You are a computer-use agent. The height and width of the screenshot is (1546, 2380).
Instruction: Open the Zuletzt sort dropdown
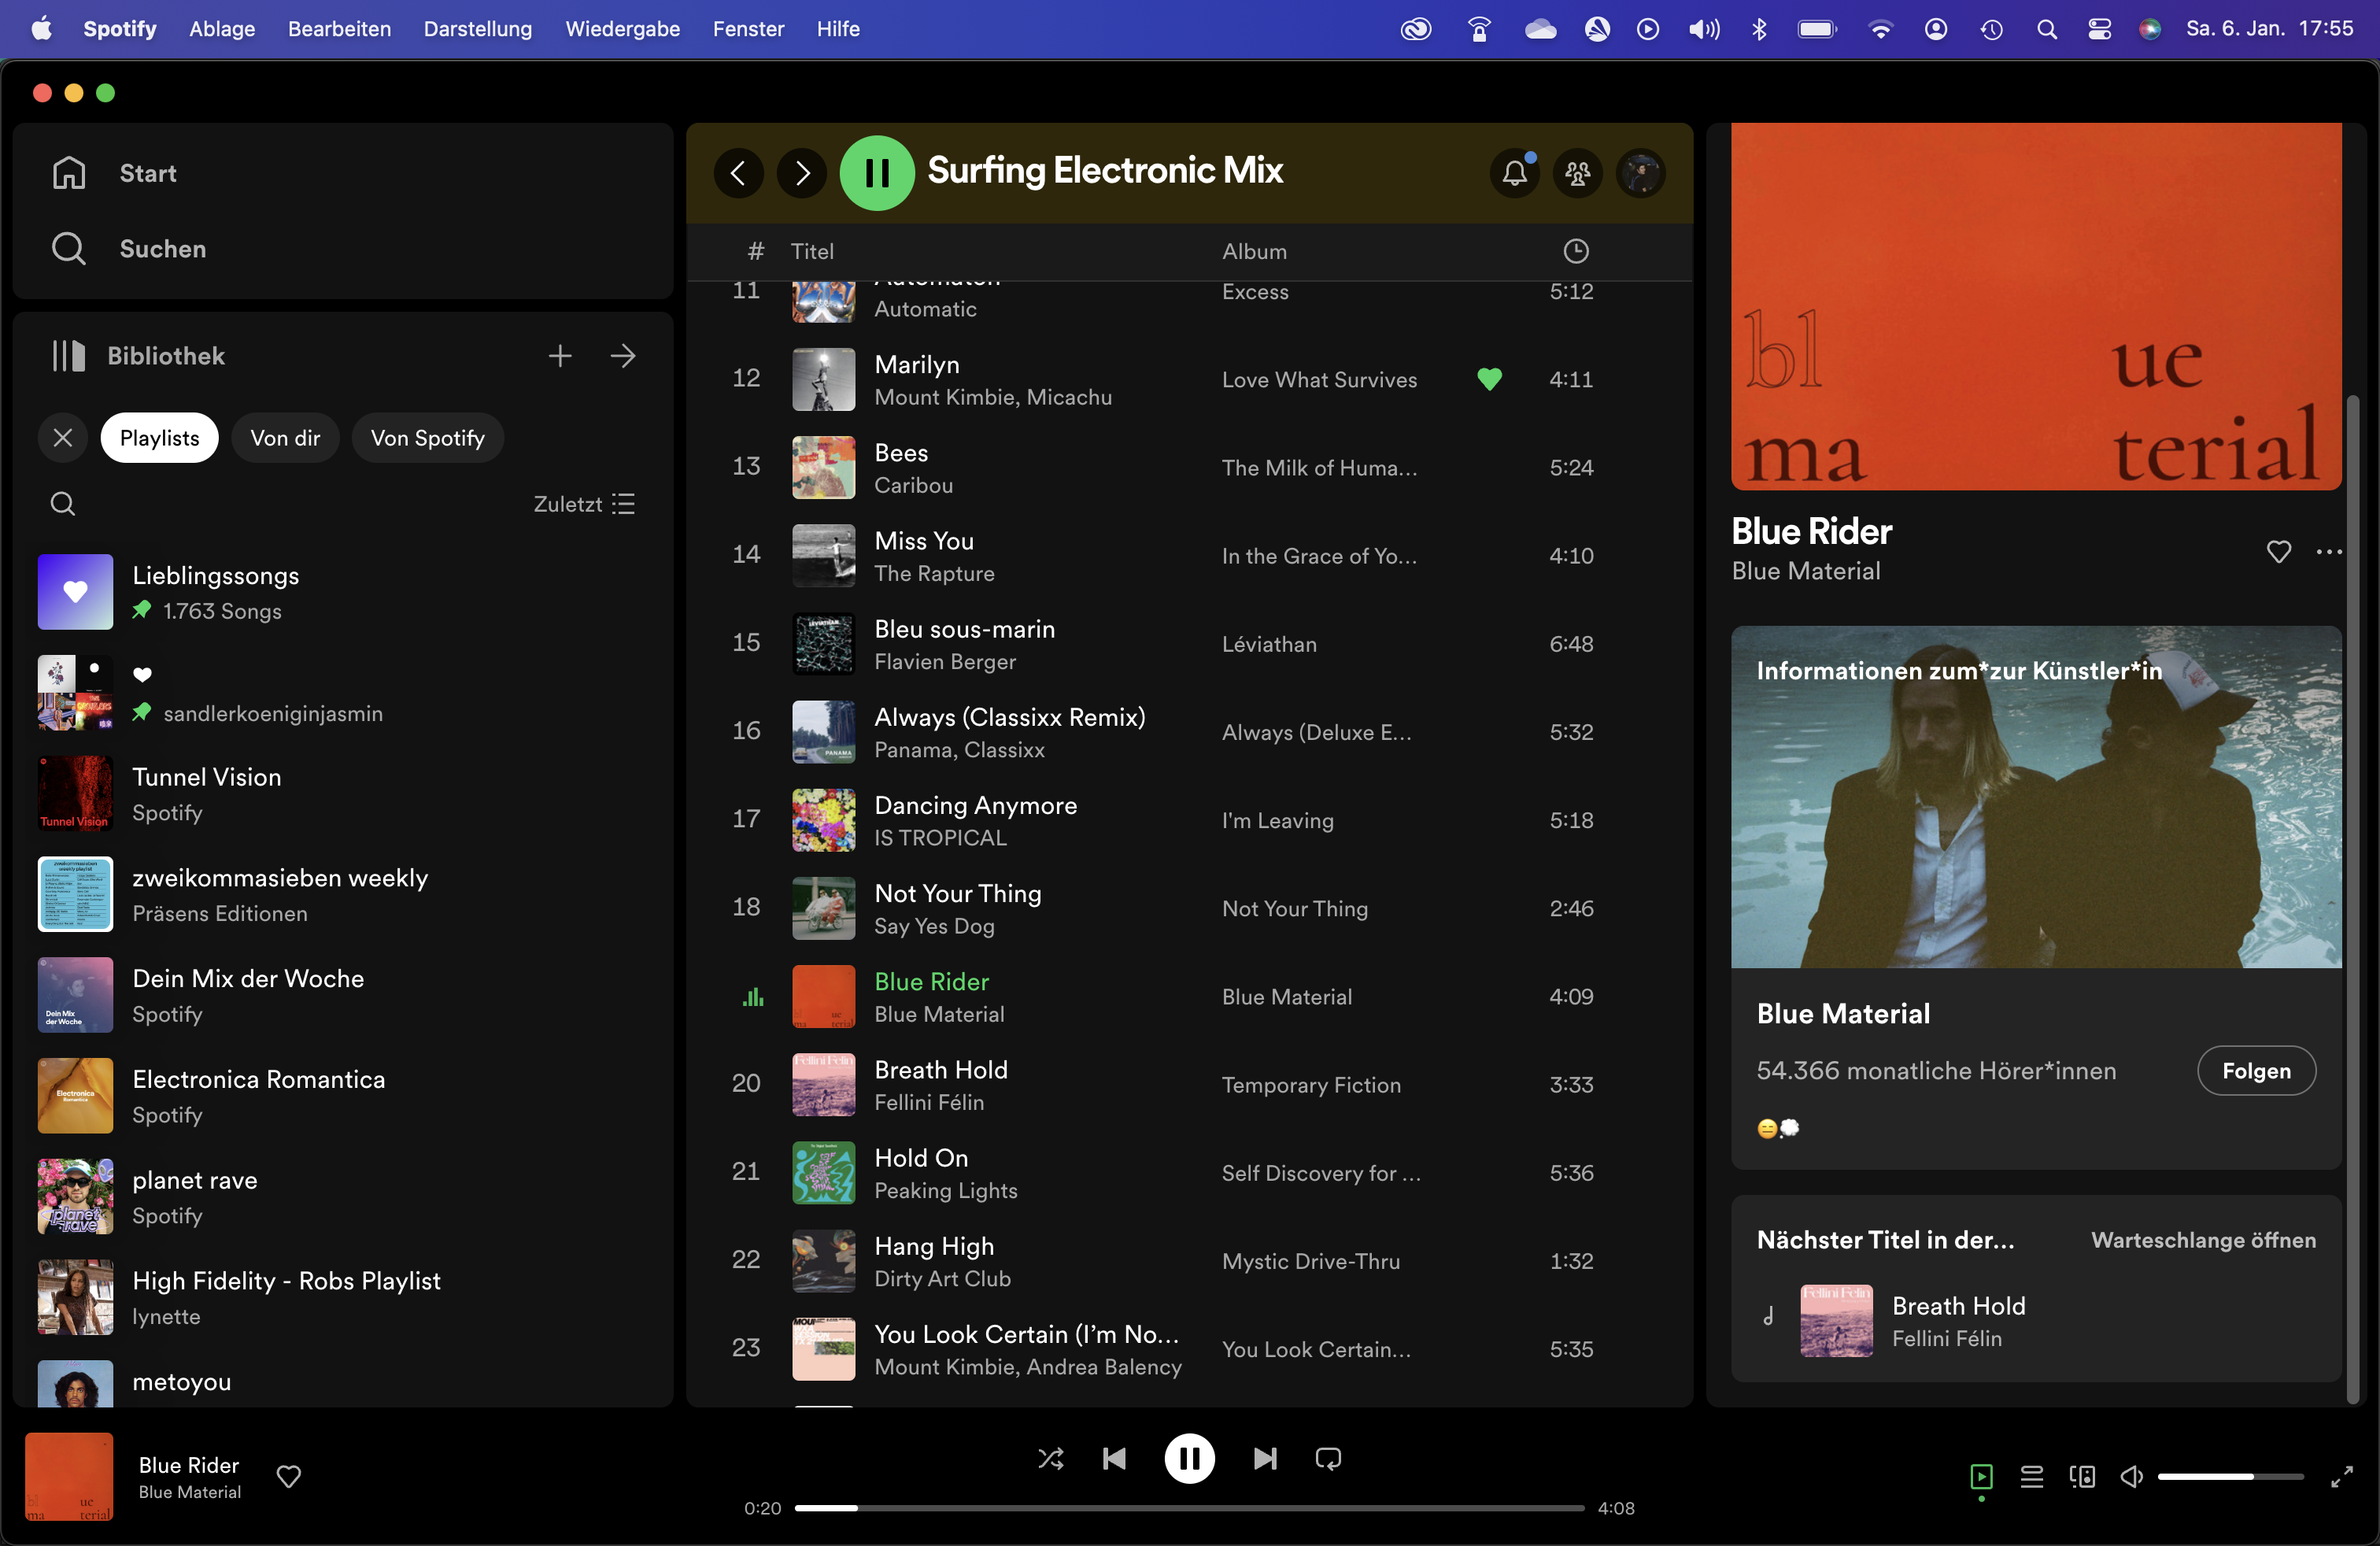(584, 504)
